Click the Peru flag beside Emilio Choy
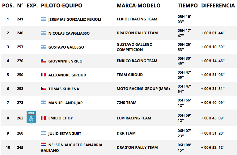The image size is (237, 155). click(43, 118)
